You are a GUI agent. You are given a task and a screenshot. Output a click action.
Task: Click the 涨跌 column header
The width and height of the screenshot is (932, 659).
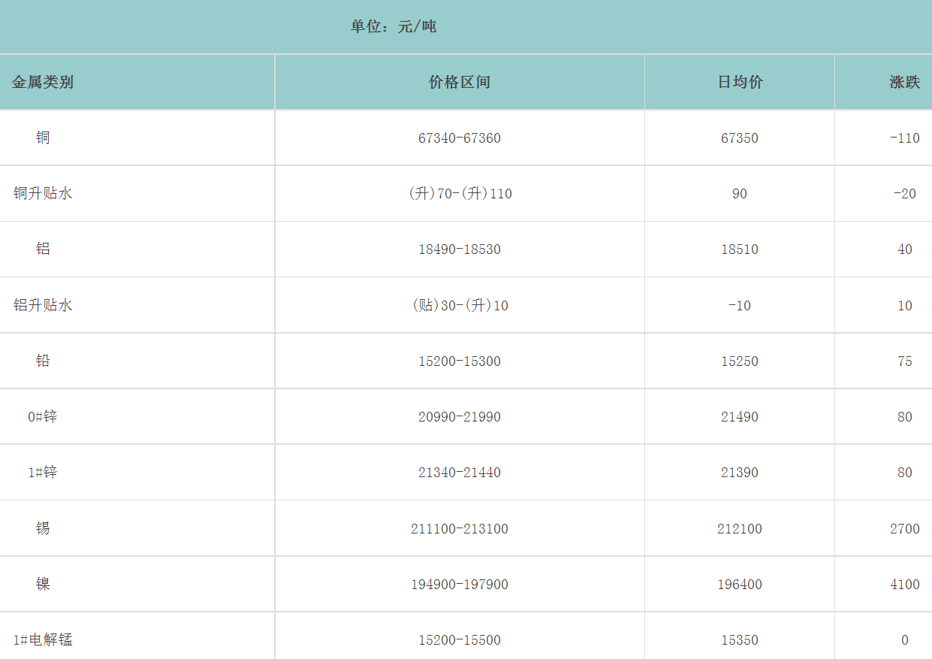pyautogui.click(x=904, y=83)
